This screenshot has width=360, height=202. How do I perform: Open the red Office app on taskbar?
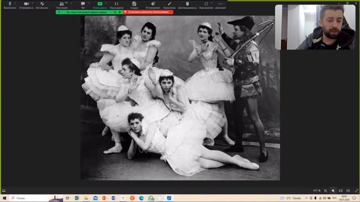tap(104, 198)
